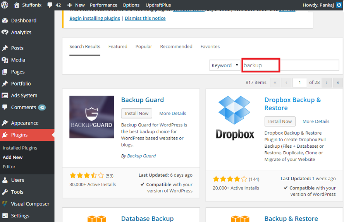Click Last Updated 6 days ago text

pos(165,175)
